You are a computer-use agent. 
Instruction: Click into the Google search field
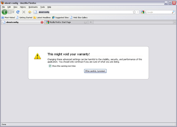point(159,12)
